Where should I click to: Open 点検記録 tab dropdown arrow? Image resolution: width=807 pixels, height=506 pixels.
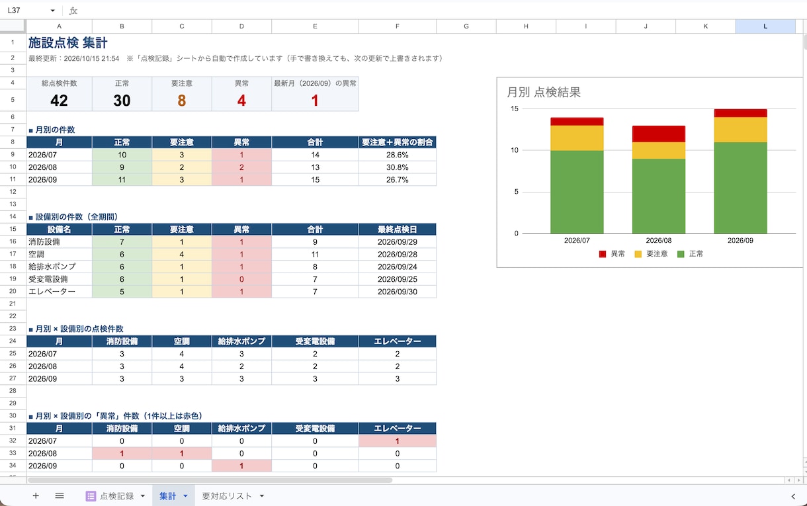[x=143, y=496]
